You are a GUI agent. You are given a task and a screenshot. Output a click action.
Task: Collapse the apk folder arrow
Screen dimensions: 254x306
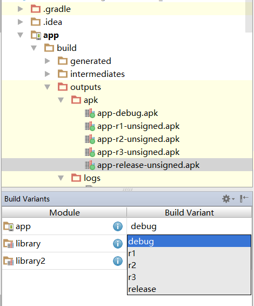coord(61,100)
